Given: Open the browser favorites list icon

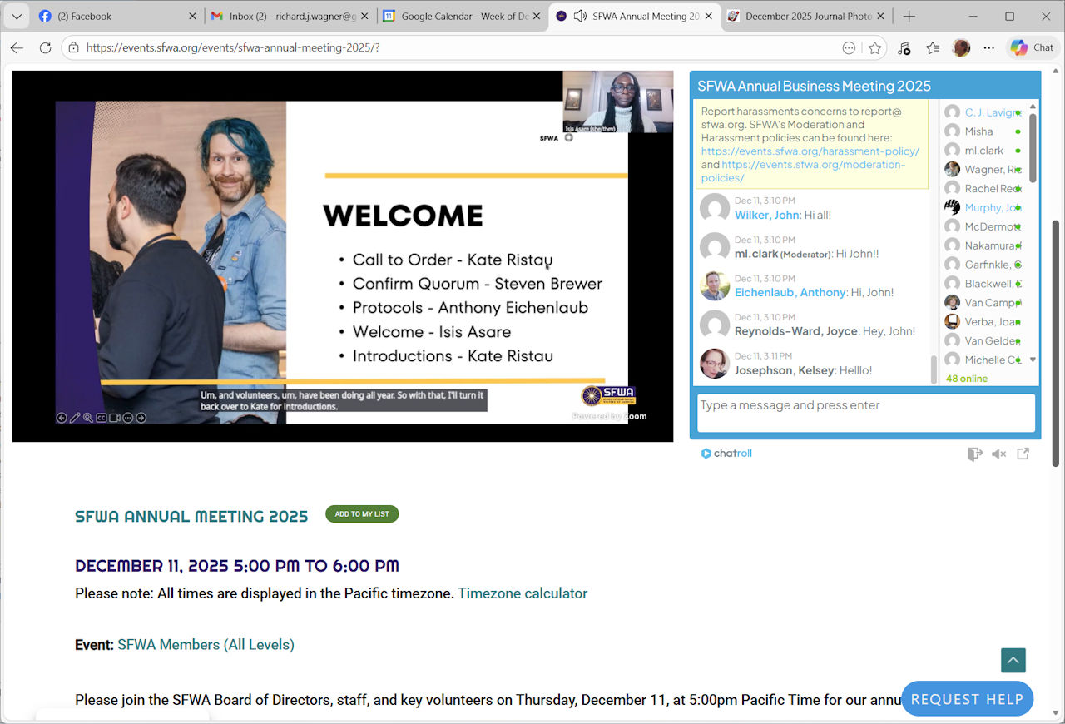Looking at the screenshot, I should click(933, 48).
